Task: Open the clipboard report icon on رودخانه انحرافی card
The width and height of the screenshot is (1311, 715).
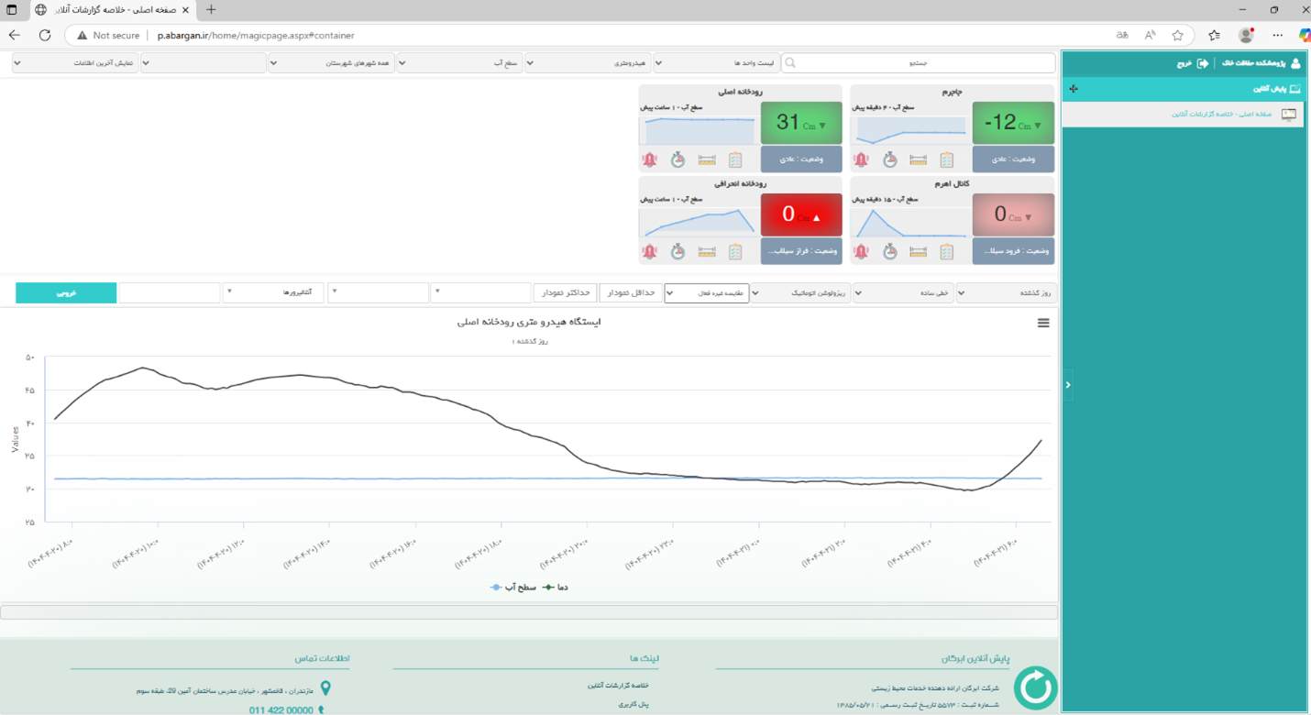Action: coord(735,251)
